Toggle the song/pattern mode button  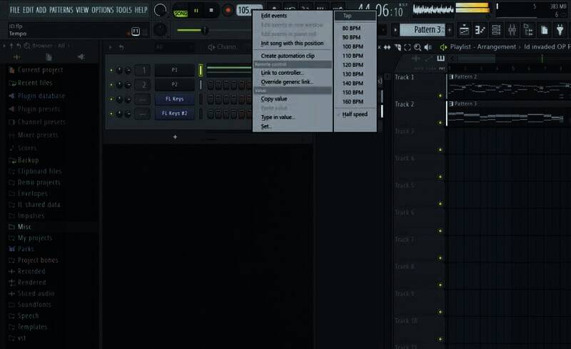pos(179,10)
